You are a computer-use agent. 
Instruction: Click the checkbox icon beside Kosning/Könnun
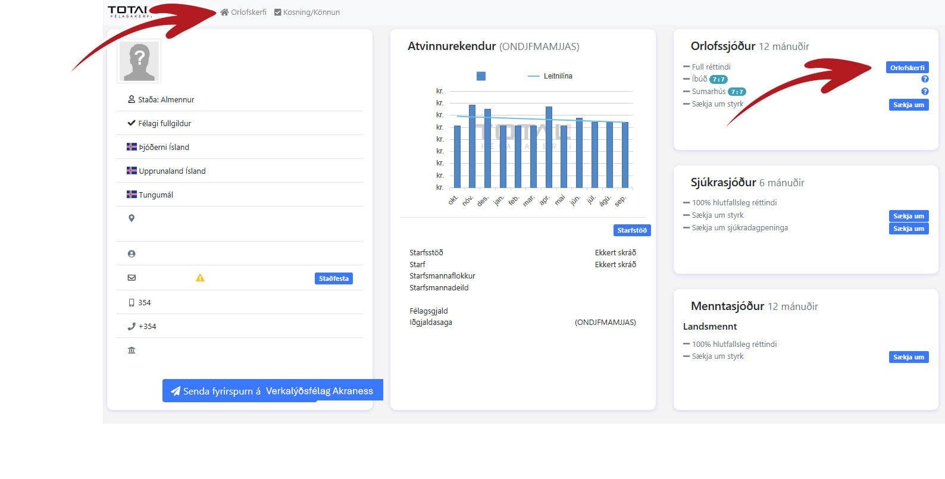pyautogui.click(x=277, y=12)
